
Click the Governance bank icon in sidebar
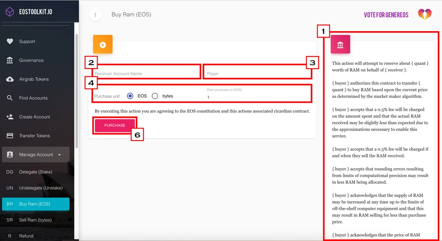point(10,60)
